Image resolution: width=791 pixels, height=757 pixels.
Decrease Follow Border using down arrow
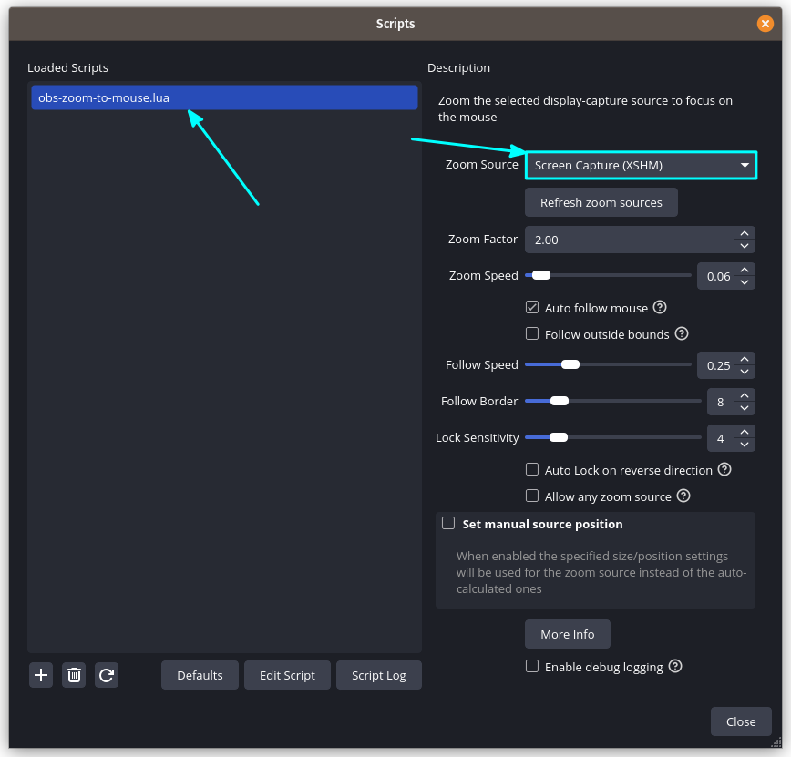tap(745, 407)
